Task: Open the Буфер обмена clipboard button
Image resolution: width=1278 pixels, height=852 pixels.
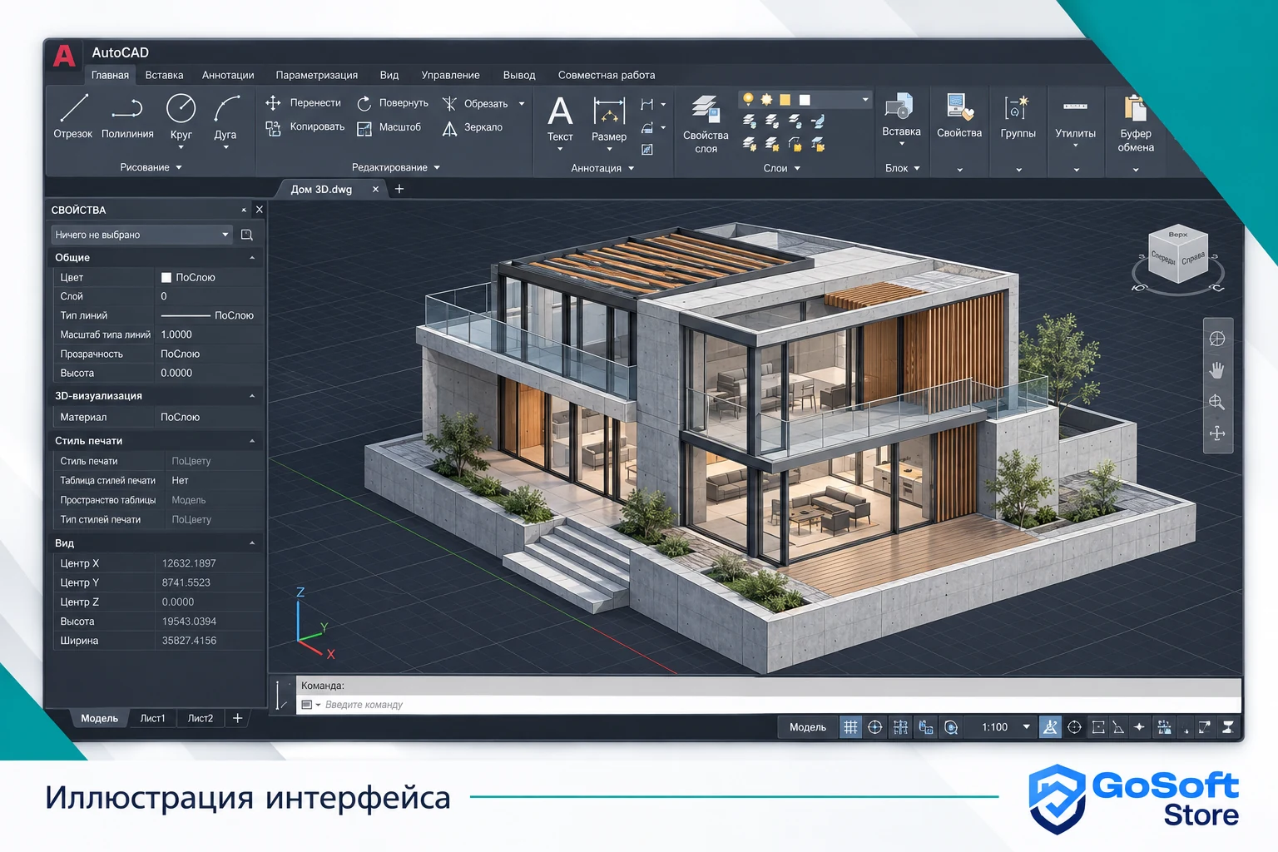Action: click(1136, 123)
